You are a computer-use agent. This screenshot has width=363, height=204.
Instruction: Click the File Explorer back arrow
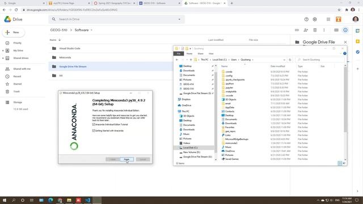pyautogui.click(x=177, y=59)
